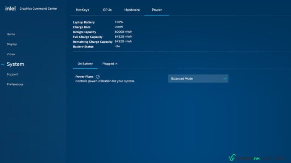Open the Power Plans help icon

pos(98,77)
